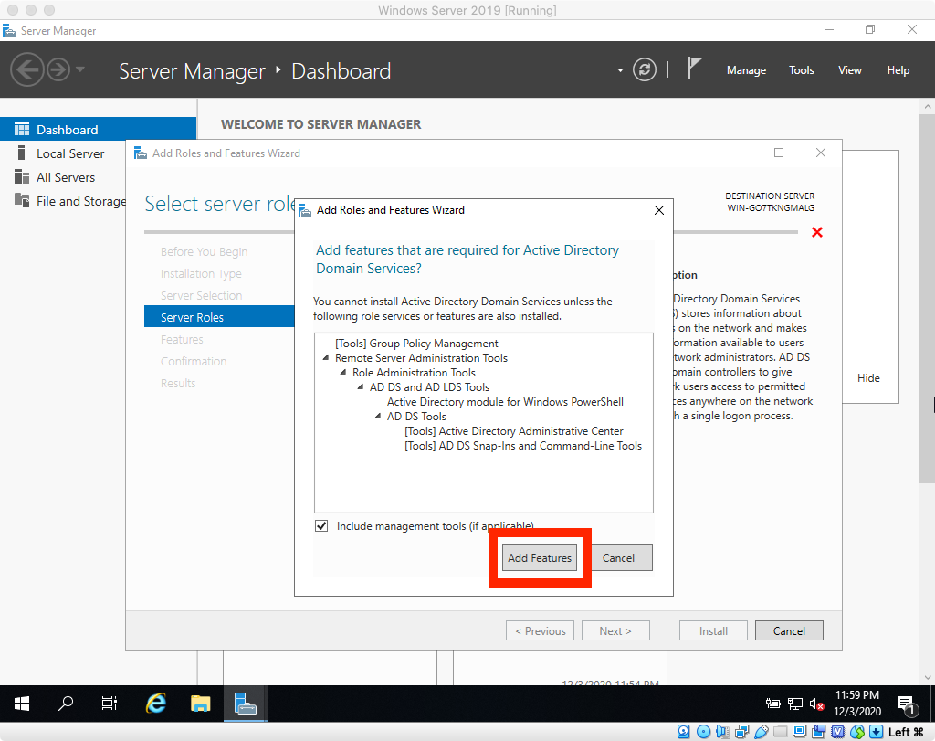The image size is (935, 741).
Task: Launch Internet Explorer from the taskbar
Action: (x=156, y=704)
